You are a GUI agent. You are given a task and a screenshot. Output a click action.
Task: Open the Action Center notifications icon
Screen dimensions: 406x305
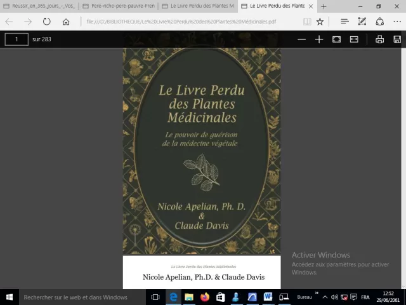click(x=353, y=297)
